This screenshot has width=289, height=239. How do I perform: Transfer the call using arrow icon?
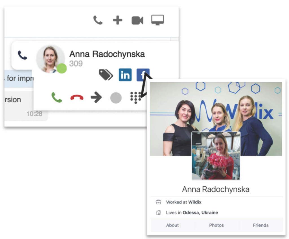point(96,98)
